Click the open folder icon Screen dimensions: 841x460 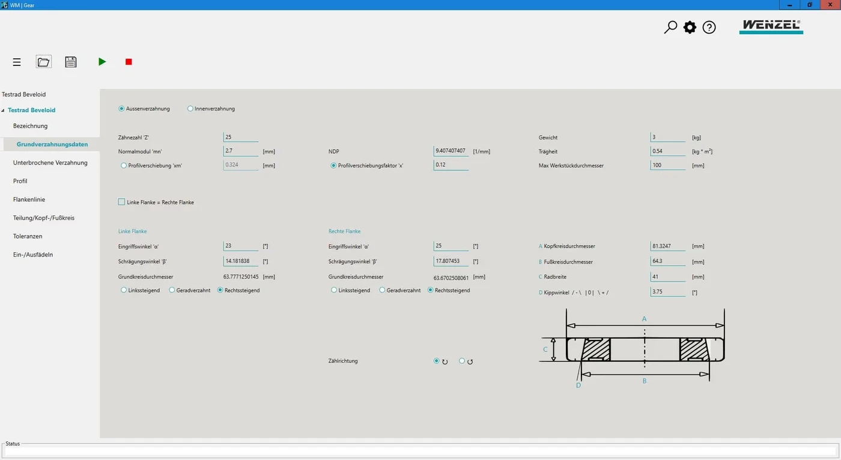coord(43,62)
